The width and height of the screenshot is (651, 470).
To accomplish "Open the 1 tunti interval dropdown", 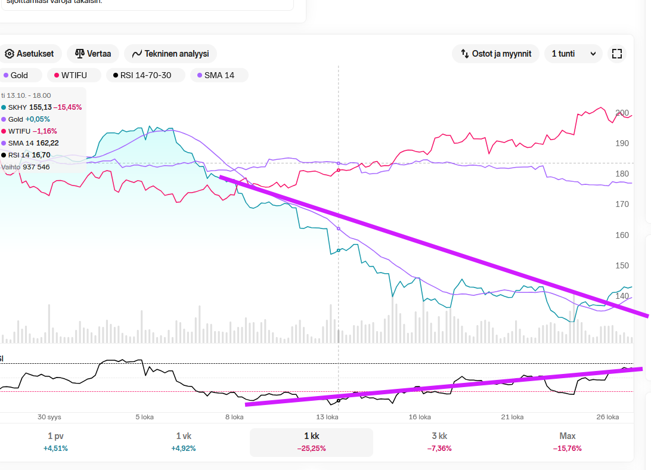I will [573, 54].
